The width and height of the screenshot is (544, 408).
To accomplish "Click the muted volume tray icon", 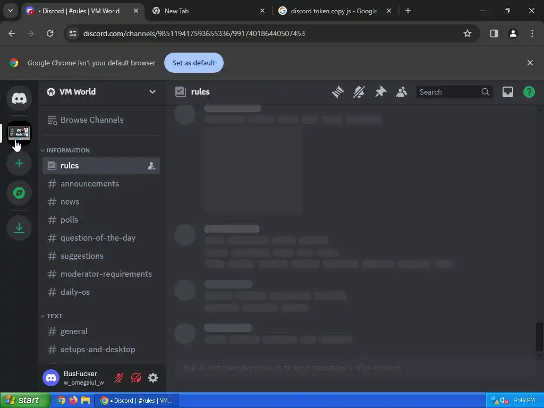I will pos(504,401).
